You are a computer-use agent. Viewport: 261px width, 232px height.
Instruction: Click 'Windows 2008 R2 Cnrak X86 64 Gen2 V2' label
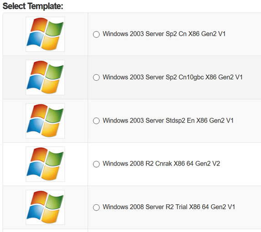161,164
